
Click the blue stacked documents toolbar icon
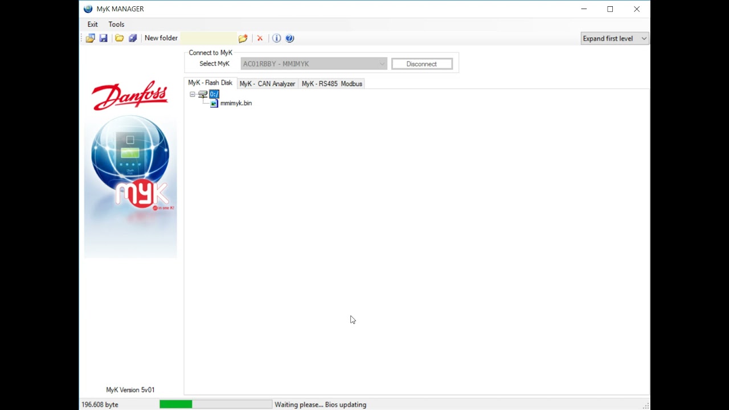[x=133, y=38]
